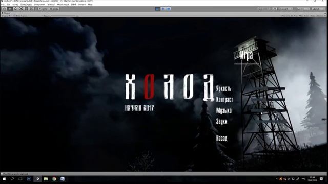The height and width of the screenshot is (184, 328).
Task: Open the Layout dropdown
Action: (x=318, y=9)
